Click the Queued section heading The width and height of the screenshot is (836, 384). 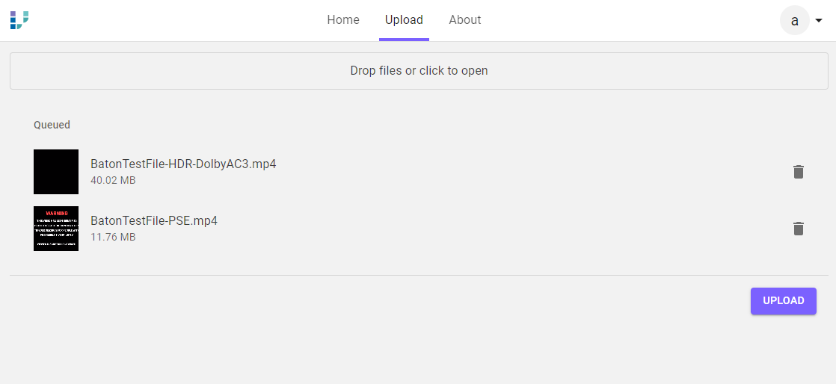(52, 125)
